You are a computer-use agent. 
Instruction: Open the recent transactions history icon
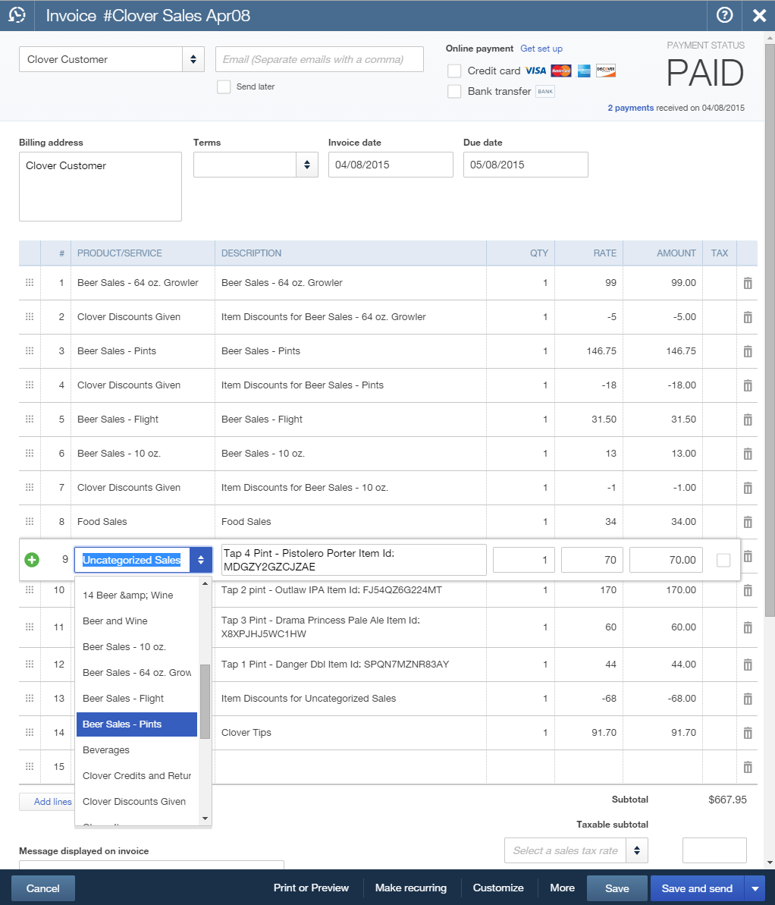pyautogui.click(x=17, y=15)
